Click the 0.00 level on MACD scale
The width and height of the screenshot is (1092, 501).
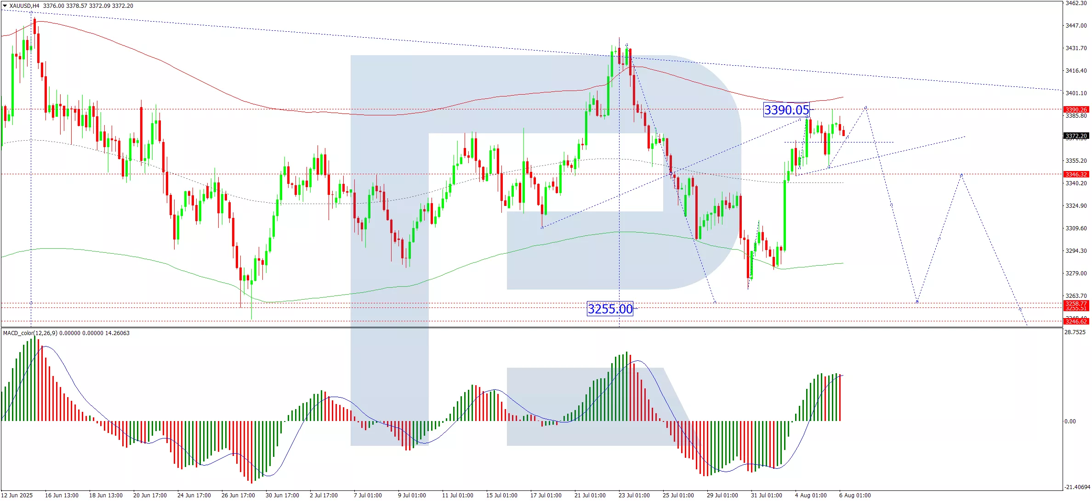[x=1070, y=421]
